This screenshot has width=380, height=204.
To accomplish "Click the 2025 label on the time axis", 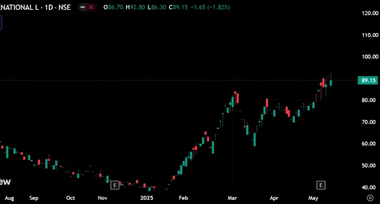I will pyautogui.click(x=147, y=198).
